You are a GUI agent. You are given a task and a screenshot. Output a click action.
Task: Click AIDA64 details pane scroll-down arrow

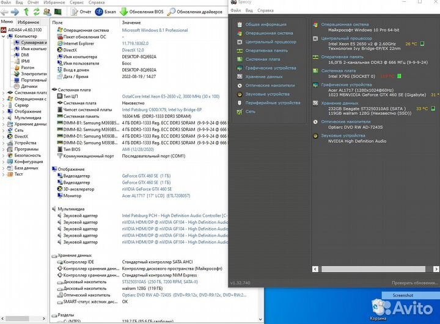click(x=260, y=319)
